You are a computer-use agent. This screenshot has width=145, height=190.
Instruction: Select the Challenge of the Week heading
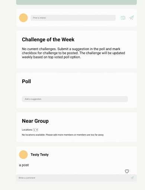48,40
